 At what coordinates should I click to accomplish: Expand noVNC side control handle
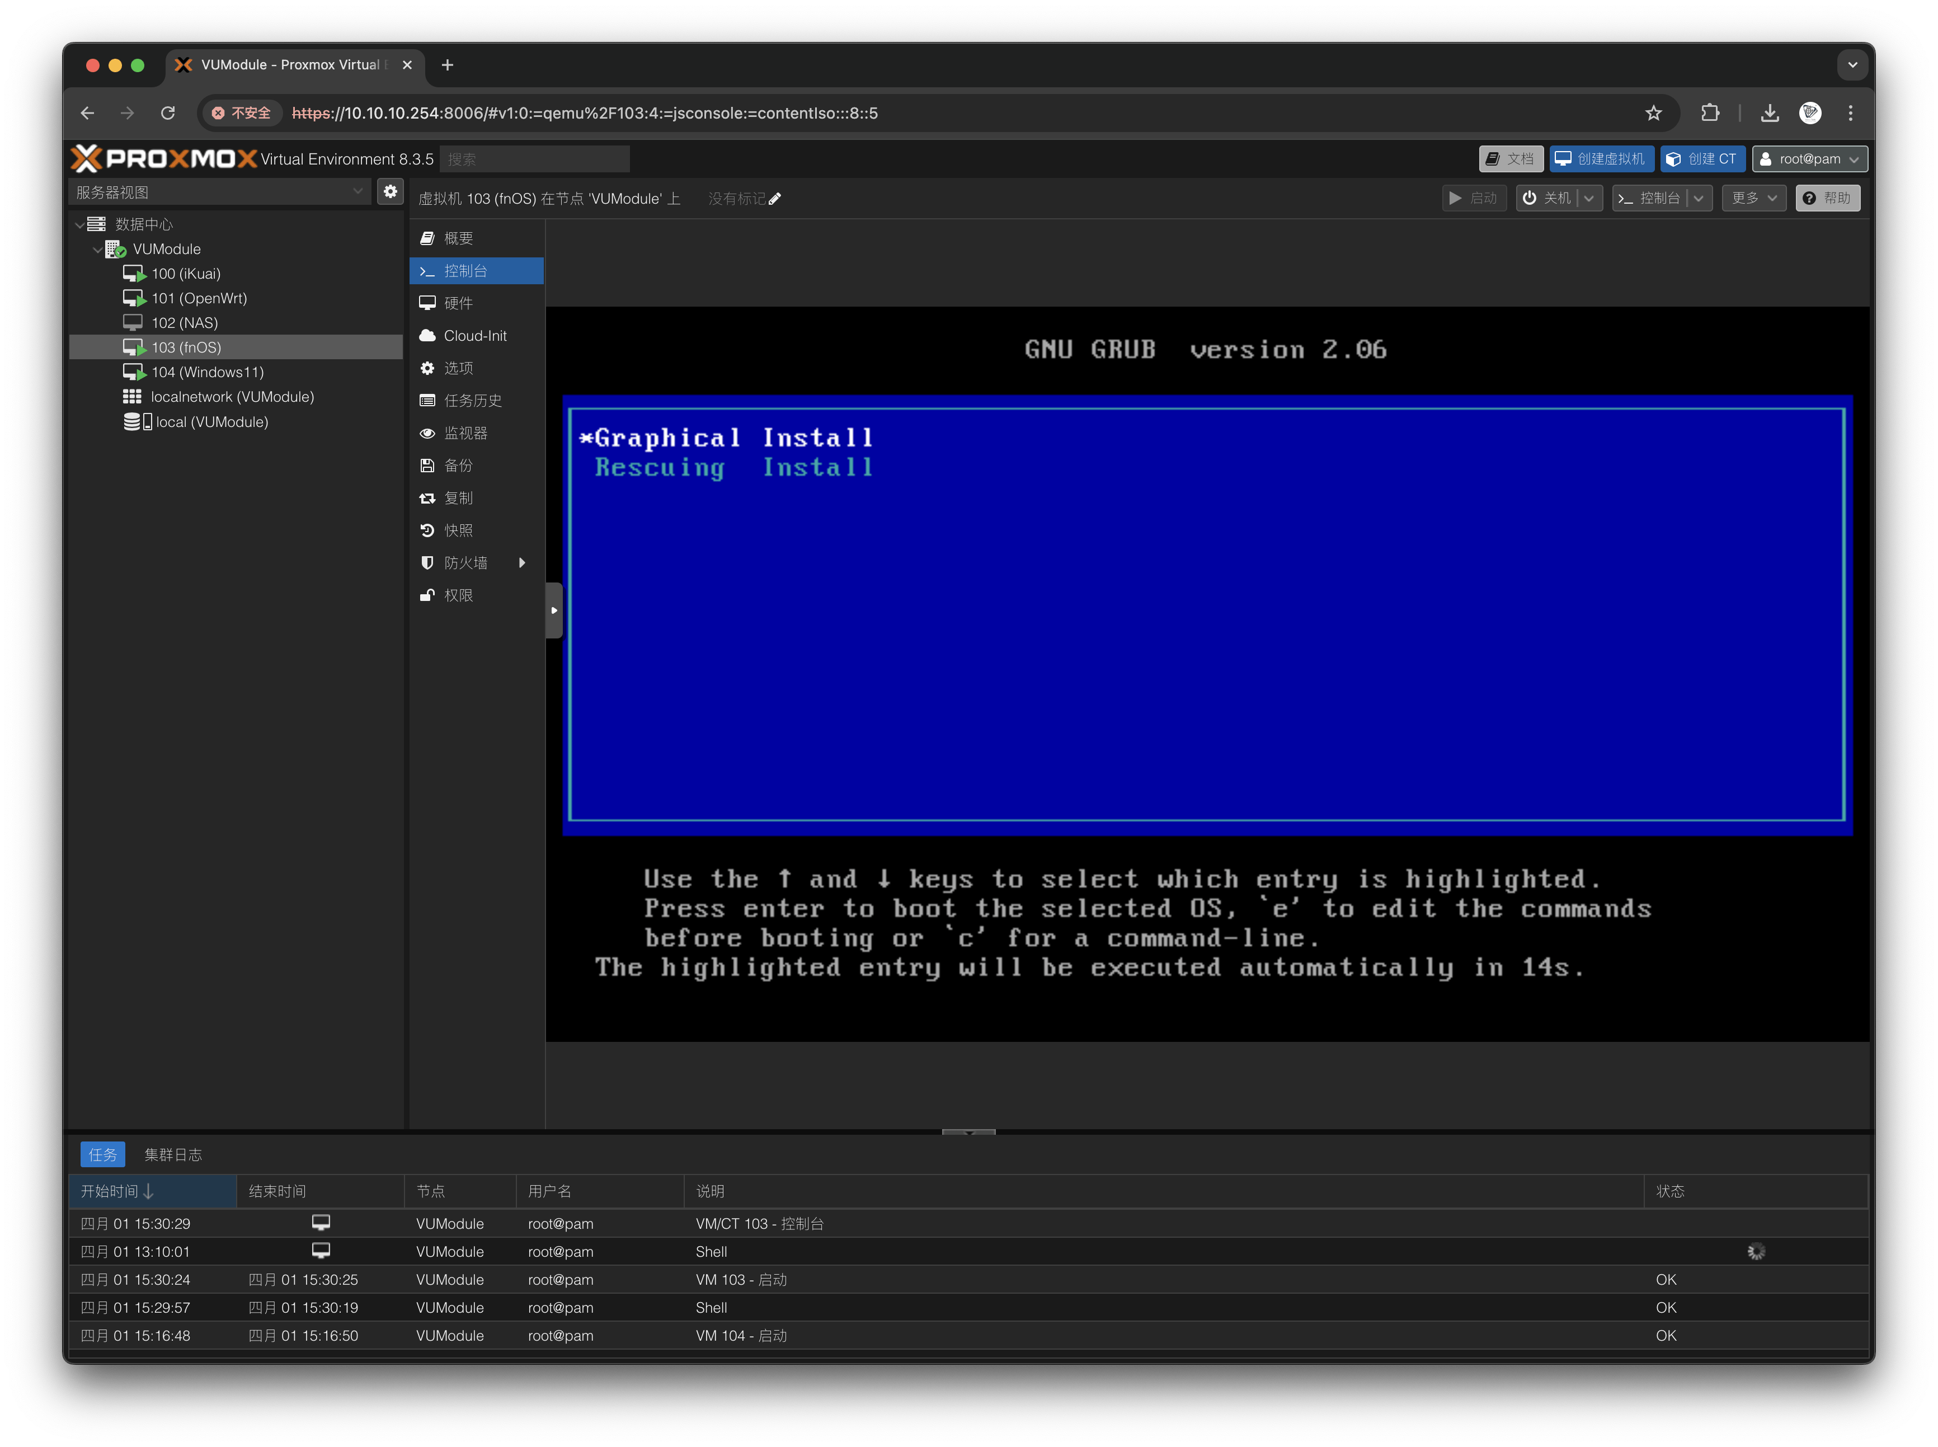tap(553, 610)
